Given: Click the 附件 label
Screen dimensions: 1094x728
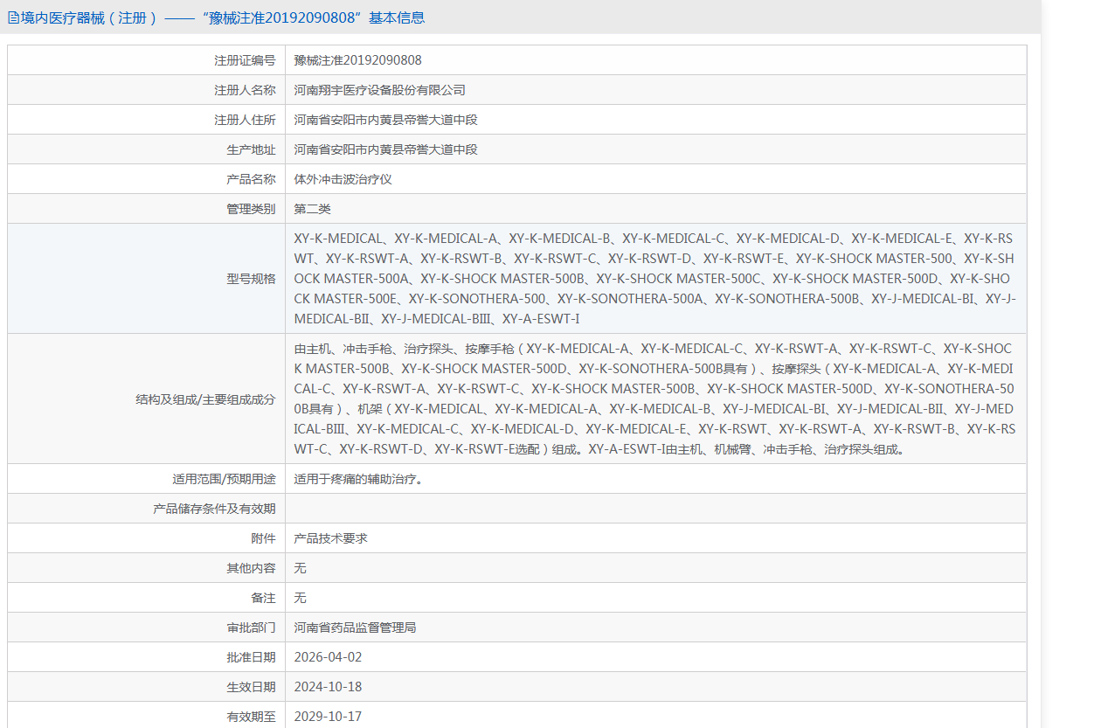Looking at the screenshot, I should click(x=263, y=538).
